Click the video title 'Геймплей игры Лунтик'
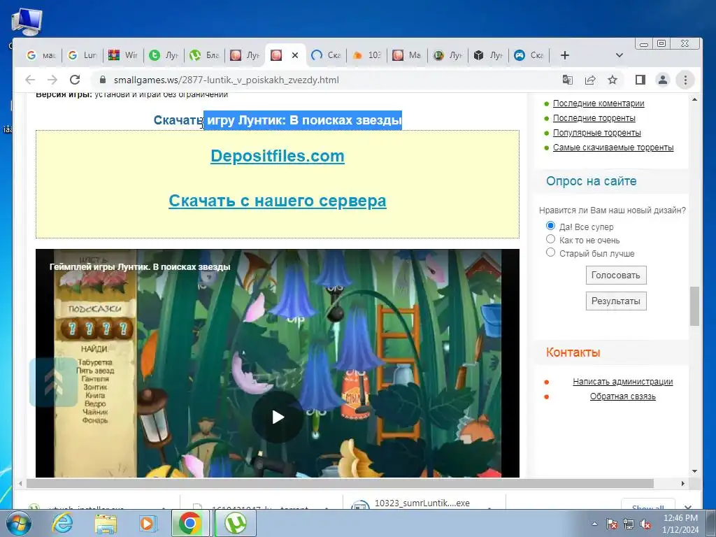Image resolution: width=716 pixels, height=537 pixels. 140,266
